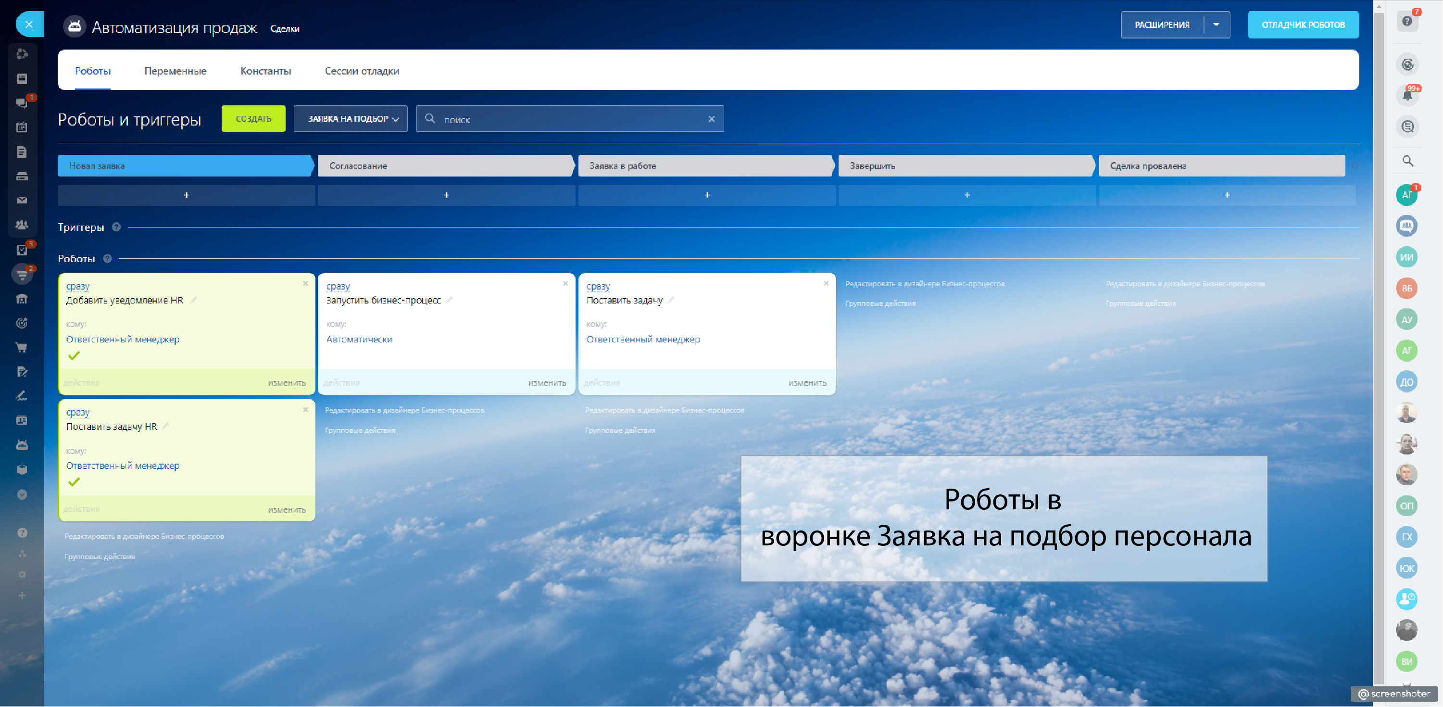Click pencil icon next to Поставить задачу HR
The height and width of the screenshot is (707, 1443).
(x=166, y=426)
